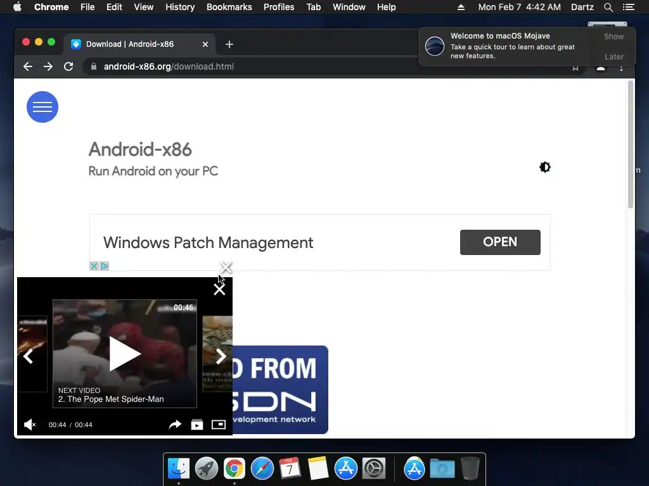Open the Tab menu
The height and width of the screenshot is (486, 649).
[x=313, y=7]
